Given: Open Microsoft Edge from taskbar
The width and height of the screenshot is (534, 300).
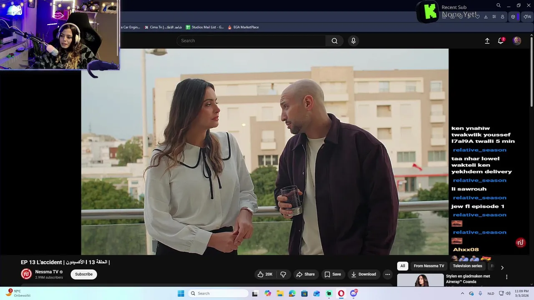Looking at the screenshot, I should (292, 293).
